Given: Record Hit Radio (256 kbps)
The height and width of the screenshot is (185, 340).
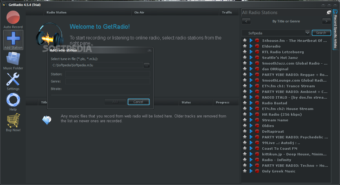Looking at the screenshot, I should click(x=257, y=114).
